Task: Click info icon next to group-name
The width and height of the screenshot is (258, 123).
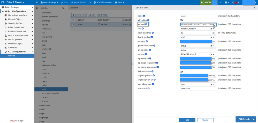Action: pyautogui.click(x=150, y=50)
